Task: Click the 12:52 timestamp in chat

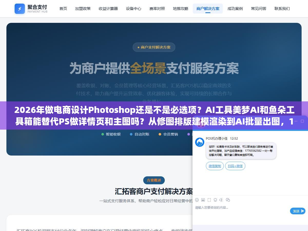Action: tap(234, 139)
